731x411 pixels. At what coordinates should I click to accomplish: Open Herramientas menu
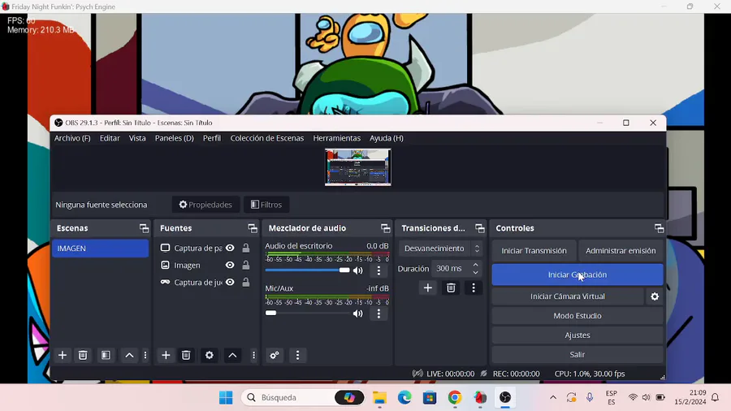336,138
